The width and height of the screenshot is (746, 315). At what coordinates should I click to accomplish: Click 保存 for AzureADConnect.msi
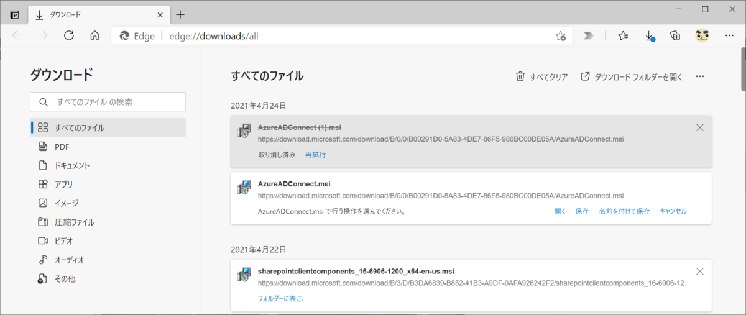(x=582, y=211)
